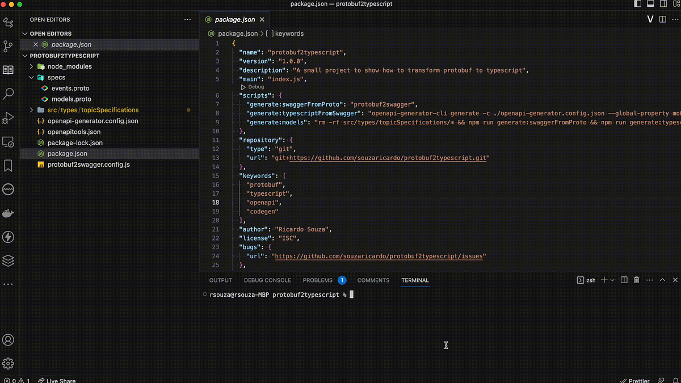Open more actions menu in terminal panel
Image resolution: width=681 pixels, height=383 pixels.
pyautogui.click(x=649, y=280)
